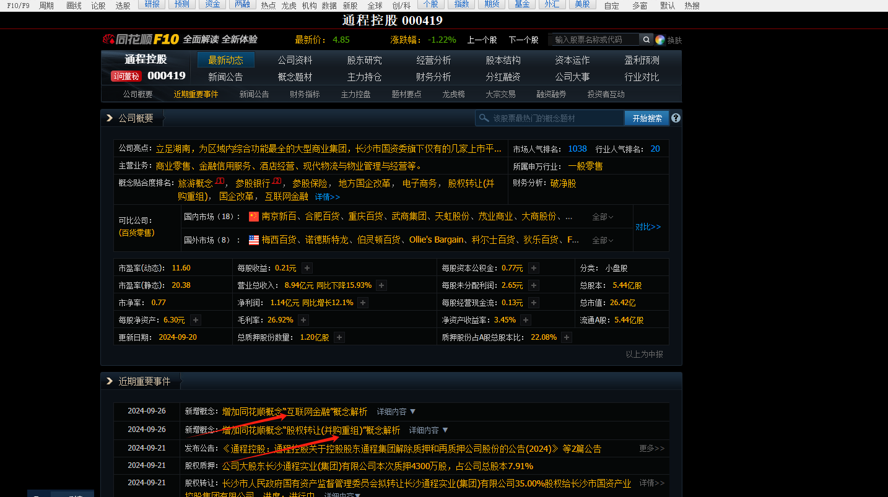Click plus icon next to 营业总收入
This screenshot has width=888, height=497.
pos(381,285)
